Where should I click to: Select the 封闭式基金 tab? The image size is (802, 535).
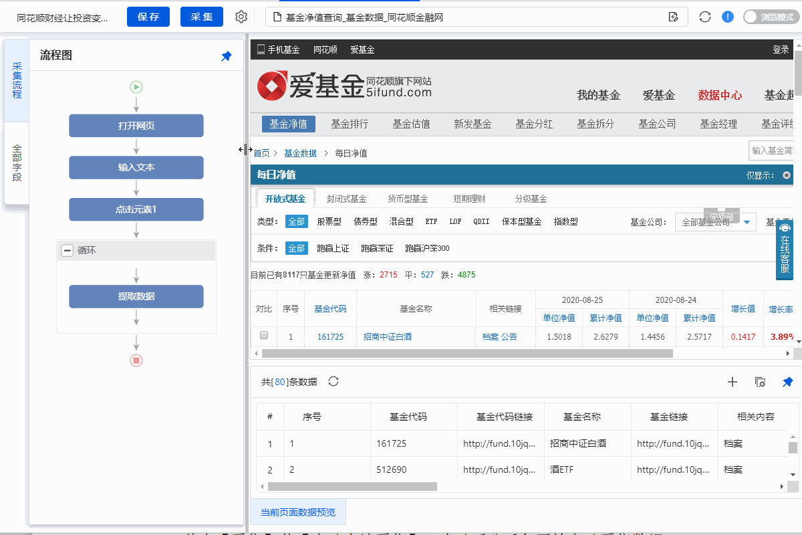pos(346,199)
